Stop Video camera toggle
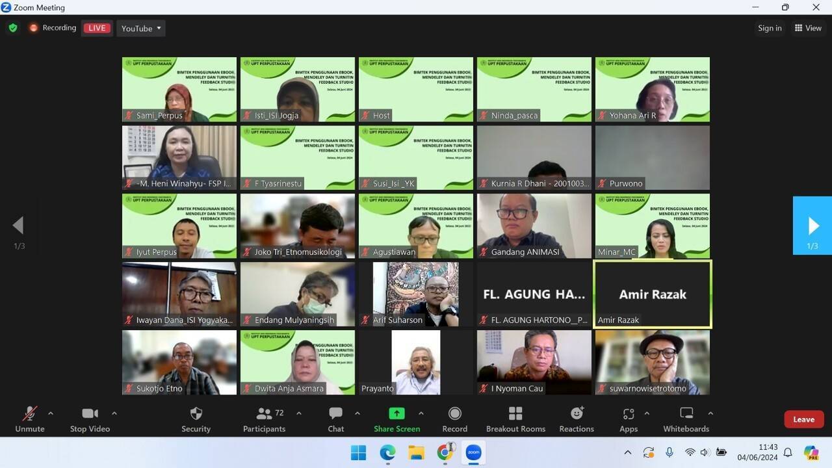This screenshot has width=832, height=468. (x=90, y=419)
